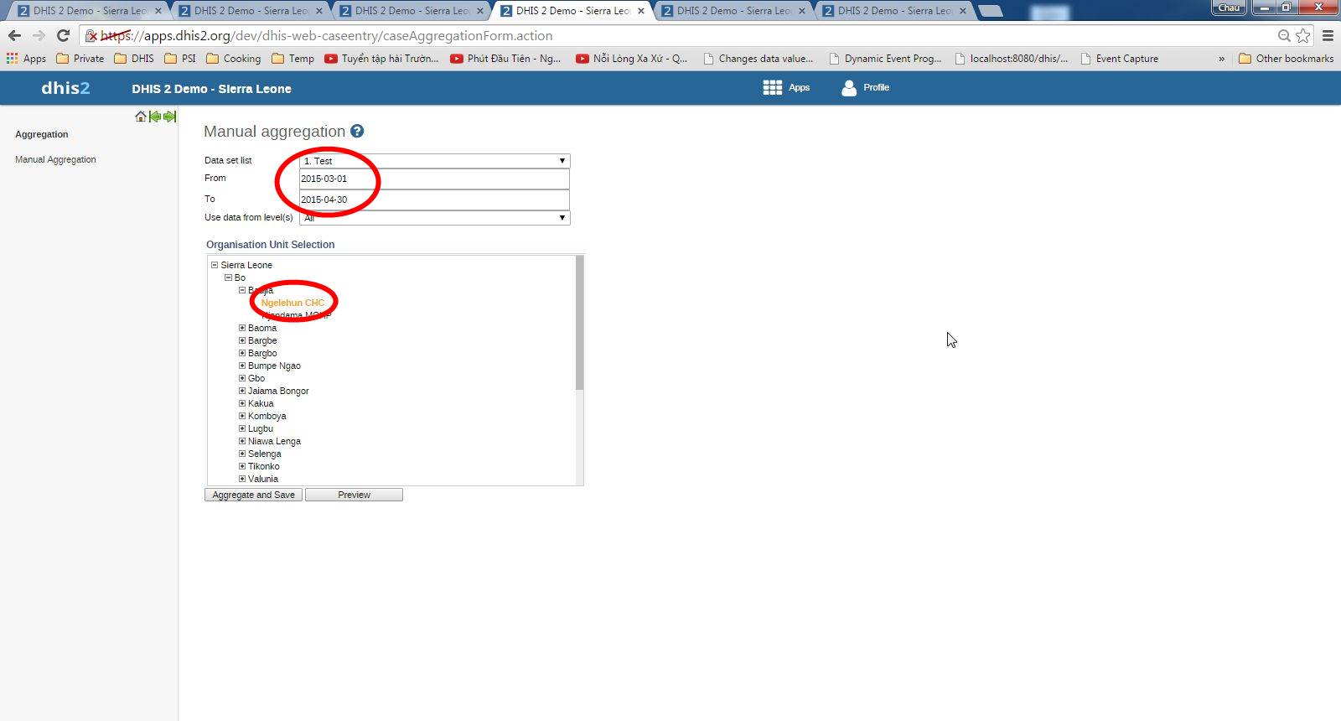Click the From date field
Viewport: 1341px width, 721px height.
[434, 179]
